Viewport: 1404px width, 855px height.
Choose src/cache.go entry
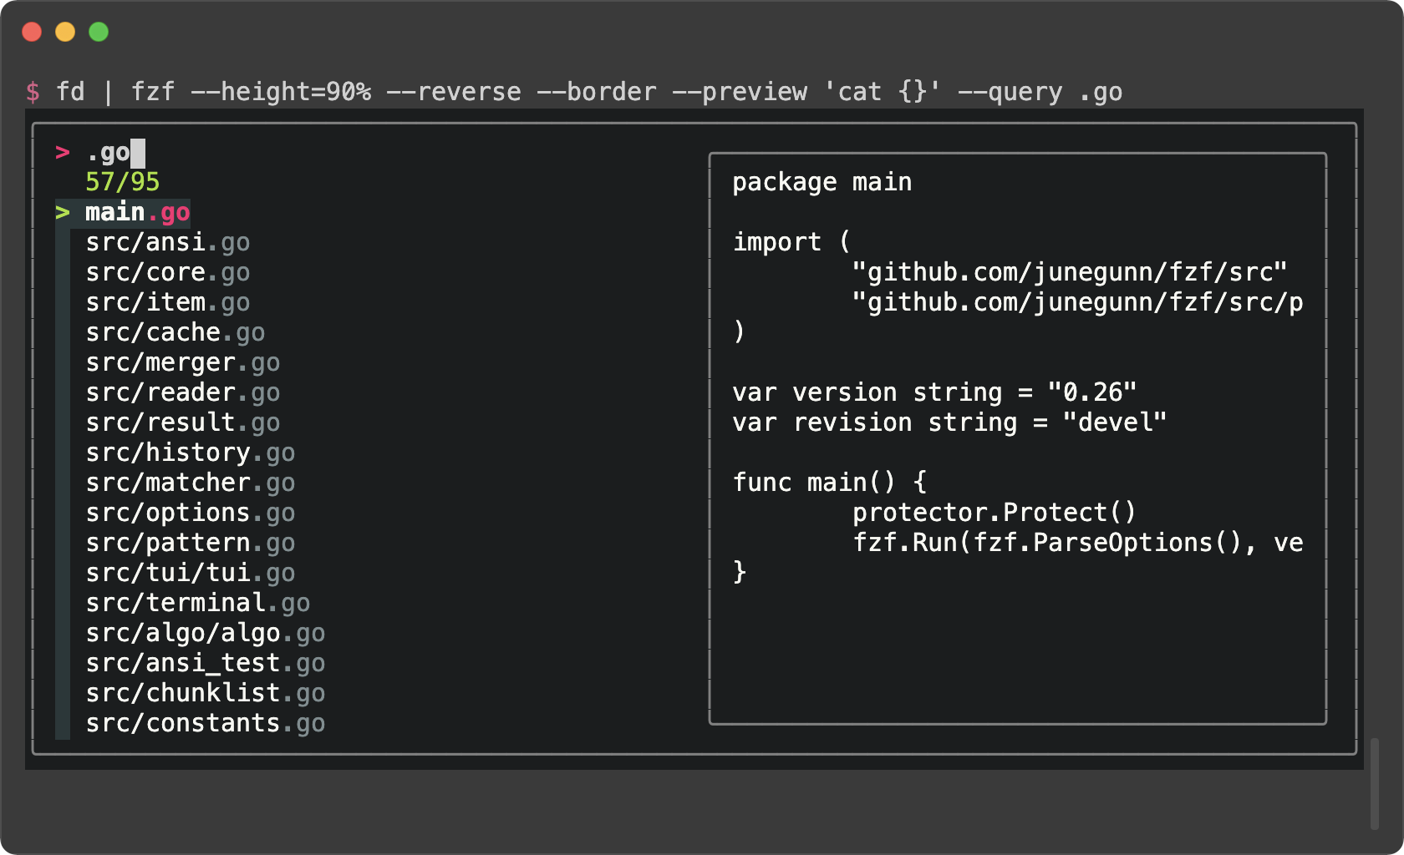[x=175, y=333]
